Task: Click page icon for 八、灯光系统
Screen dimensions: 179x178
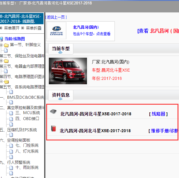Action: click(11, 151)
